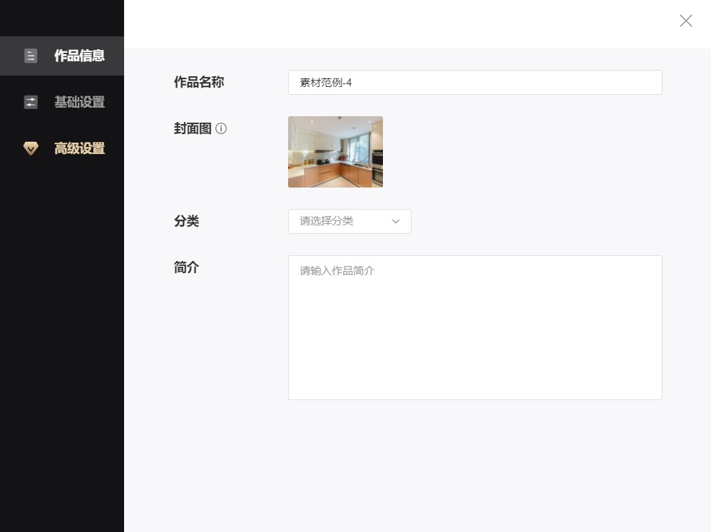Click the 简介 label
This screenshot has height=532, width=711.
point(186,267)
